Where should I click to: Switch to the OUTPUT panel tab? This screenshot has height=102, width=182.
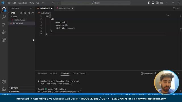[x=54, y=73]
